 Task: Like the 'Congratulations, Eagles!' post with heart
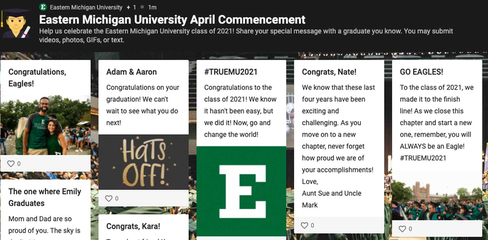(x=11, y=164)
